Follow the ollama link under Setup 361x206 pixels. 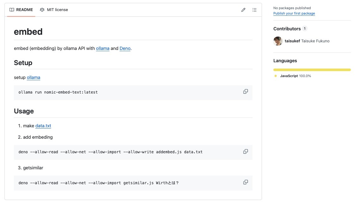point(33,77)
